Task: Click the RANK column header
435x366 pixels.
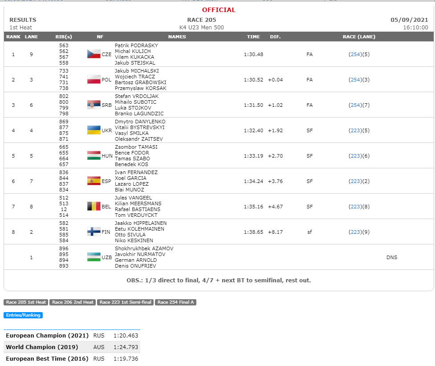Action: click(x=13, y=37)
